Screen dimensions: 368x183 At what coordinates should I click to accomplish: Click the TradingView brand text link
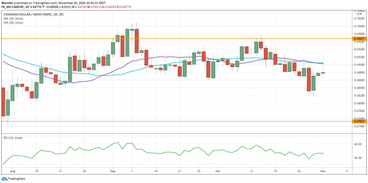[x=17, y=179]
